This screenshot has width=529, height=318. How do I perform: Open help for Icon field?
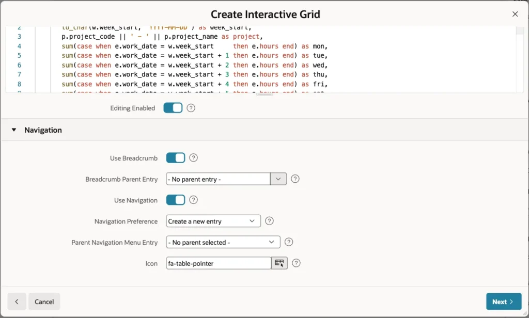tap(296, 263)
